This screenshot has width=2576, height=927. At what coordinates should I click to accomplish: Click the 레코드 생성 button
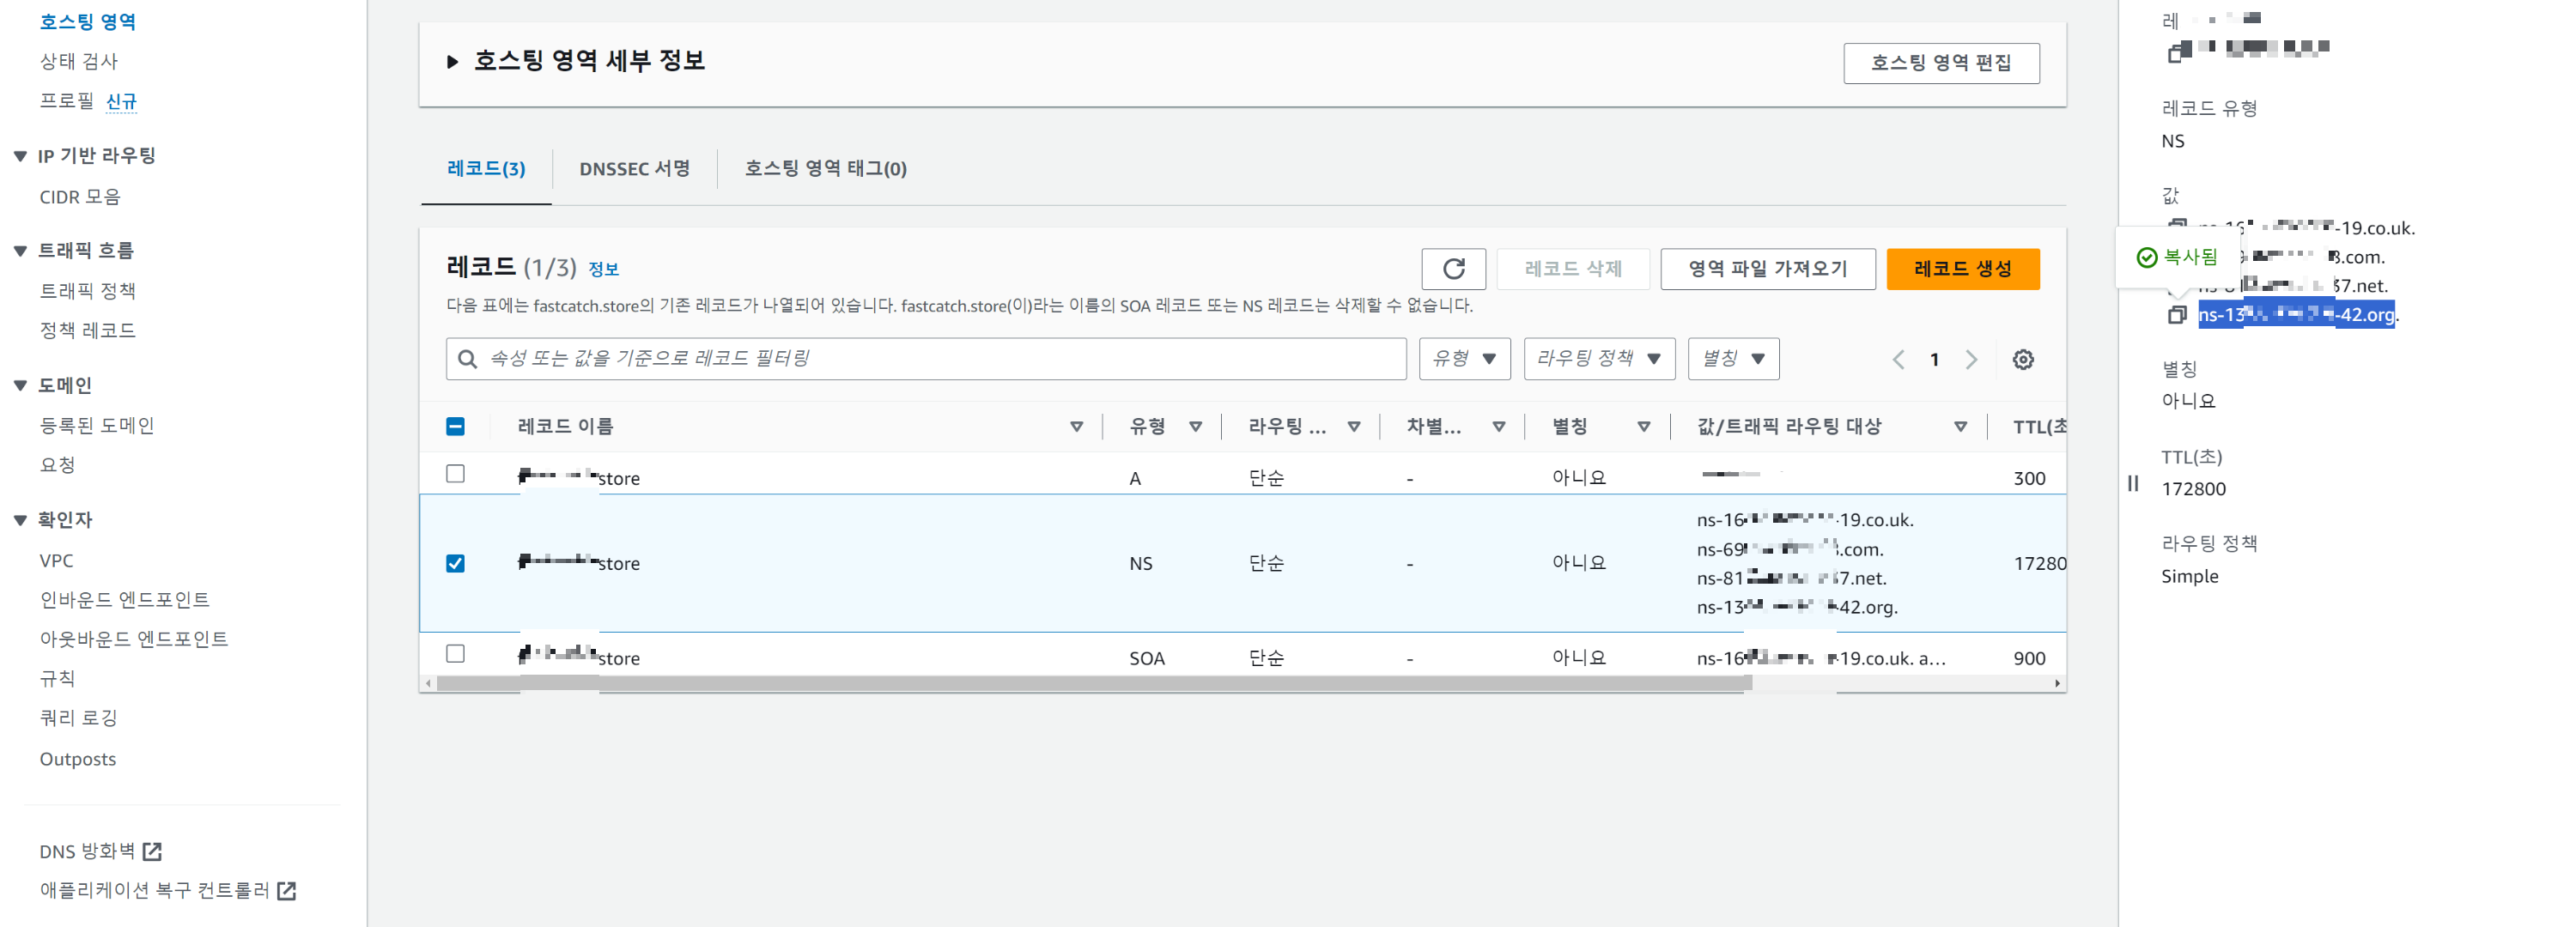click(x=1962, y=268)
